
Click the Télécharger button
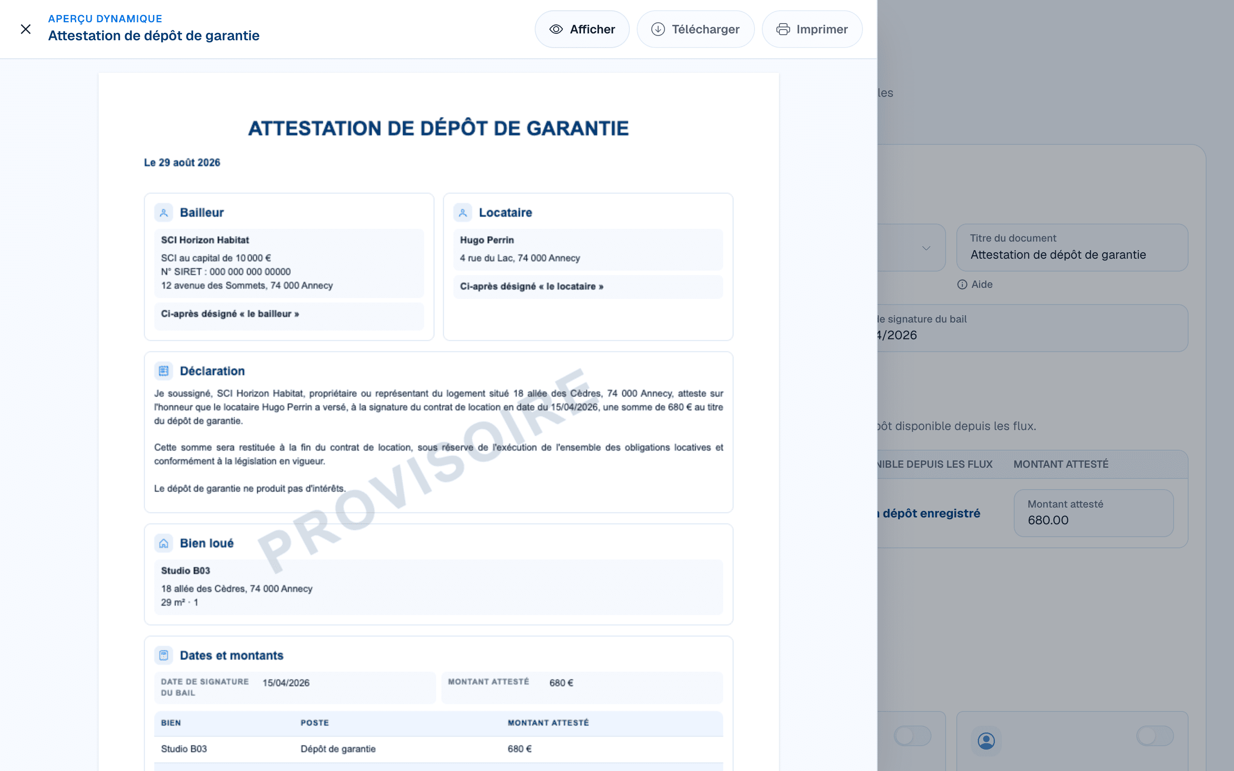click(x=695, y=29)
